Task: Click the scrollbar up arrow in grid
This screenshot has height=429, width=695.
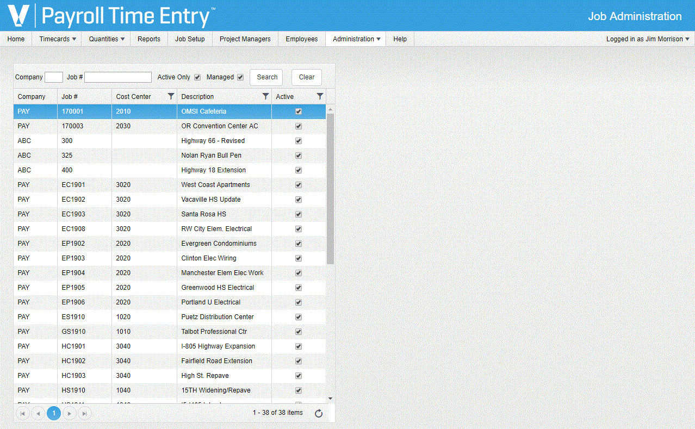Action: coord(330,109)
